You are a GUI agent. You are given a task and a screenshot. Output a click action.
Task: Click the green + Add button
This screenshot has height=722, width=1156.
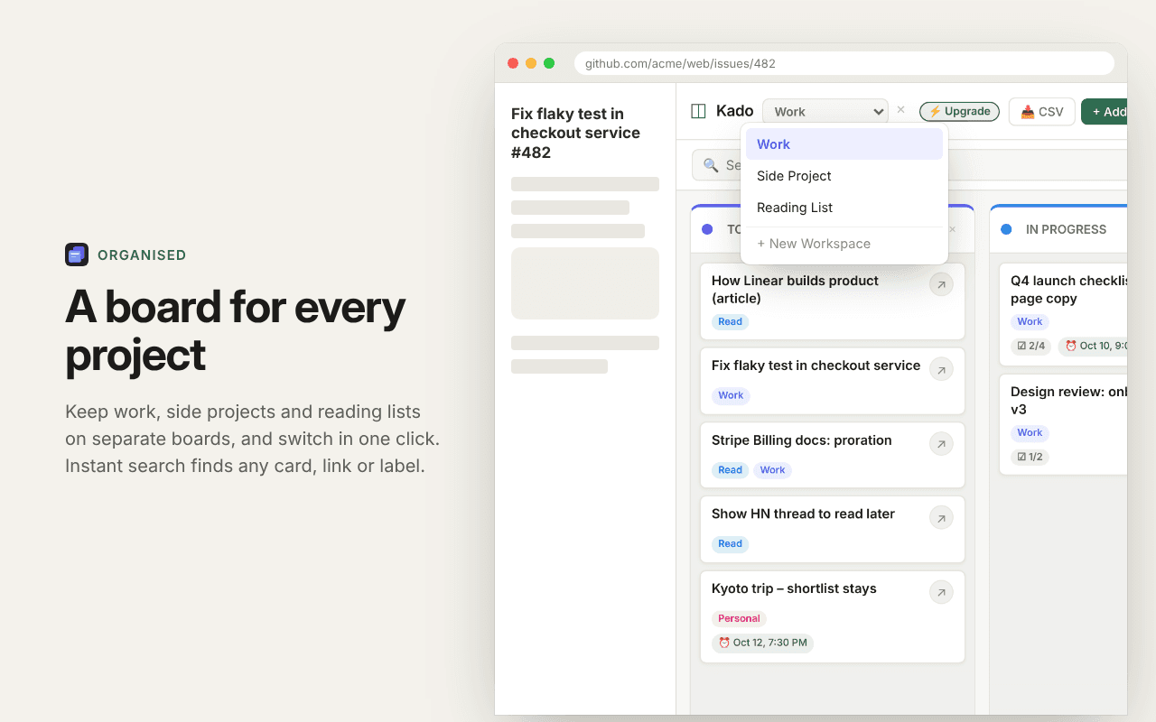click(1105, 112)
